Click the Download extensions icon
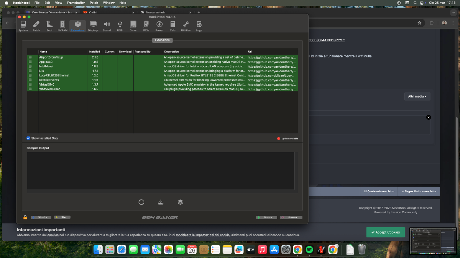Screen dimensions: 460x258 161,202
